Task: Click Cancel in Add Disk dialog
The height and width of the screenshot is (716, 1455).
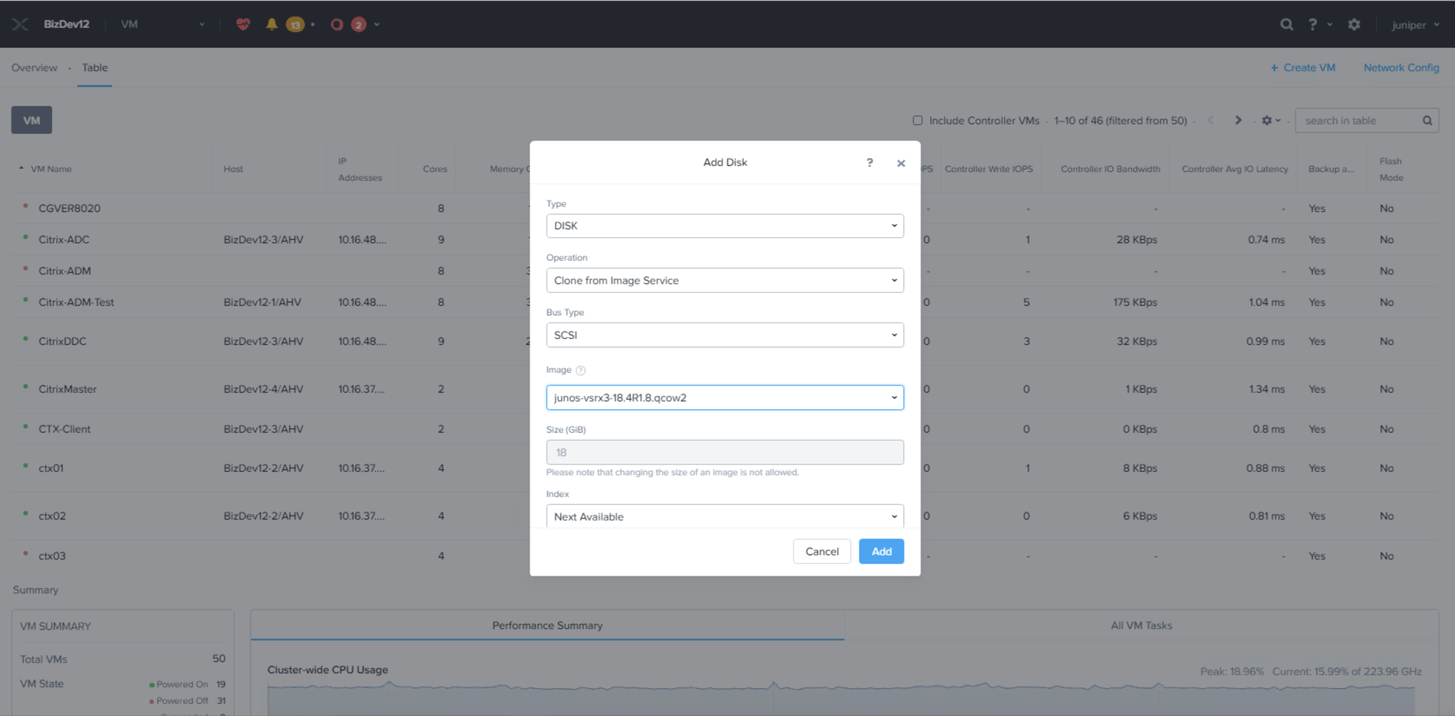Action: [821, 551]
